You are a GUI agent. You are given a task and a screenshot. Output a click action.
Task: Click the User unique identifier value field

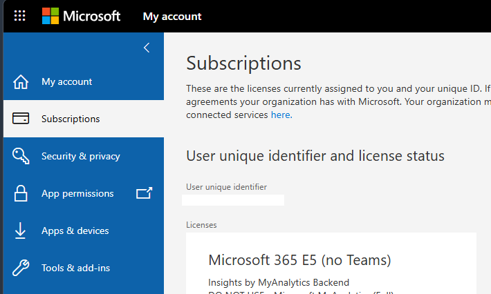pyautogui.click(x=233, y=200)
